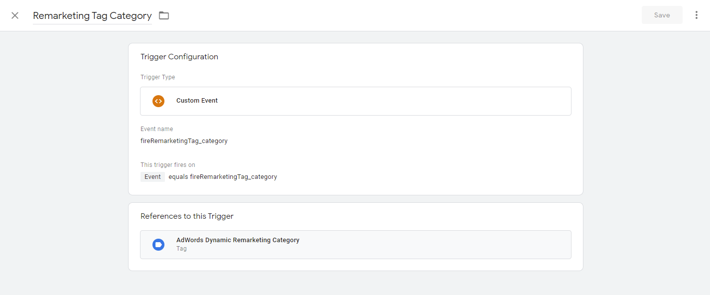The image size is (710, 295).
Task: Click the Trigger Type label
Action: [157, 77]
